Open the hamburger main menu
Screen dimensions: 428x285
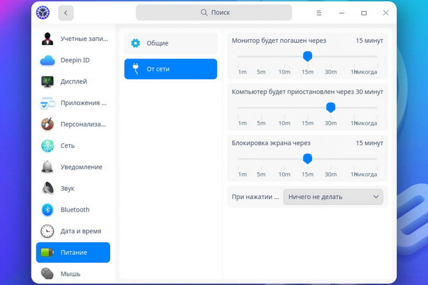[319, 13]
